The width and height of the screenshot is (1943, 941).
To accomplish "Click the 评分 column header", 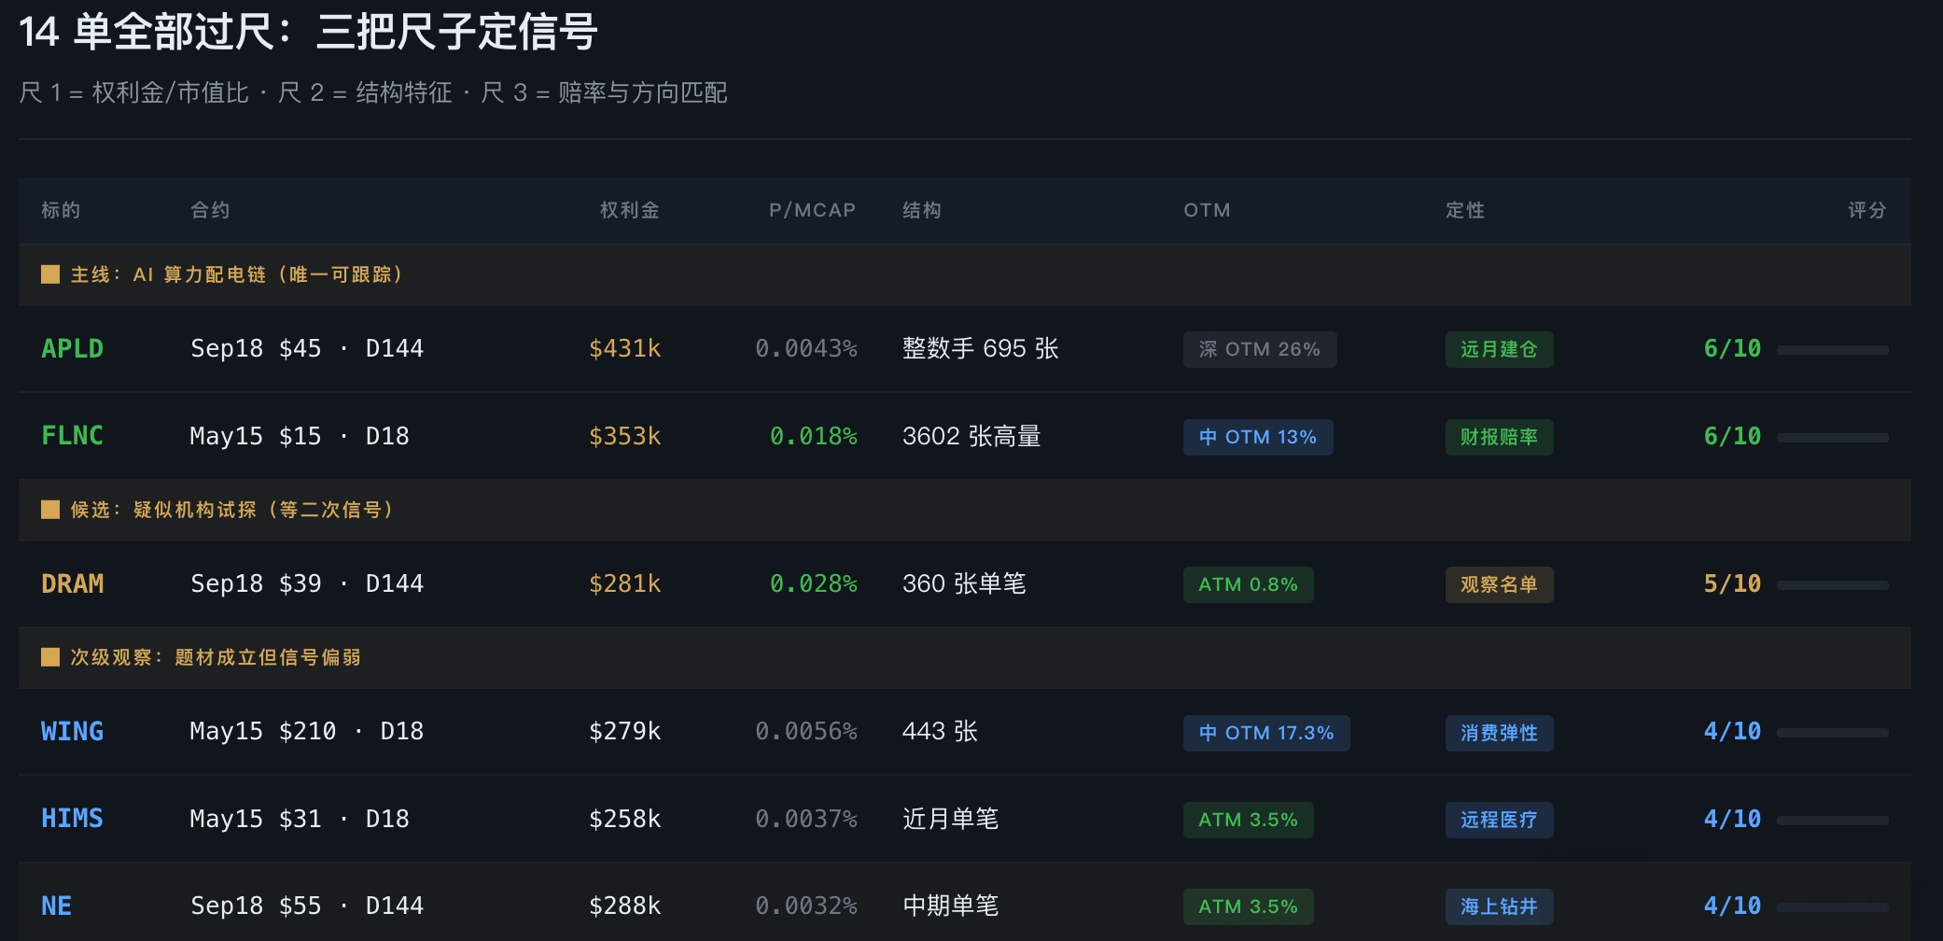I will click(x=1866, y=210).
